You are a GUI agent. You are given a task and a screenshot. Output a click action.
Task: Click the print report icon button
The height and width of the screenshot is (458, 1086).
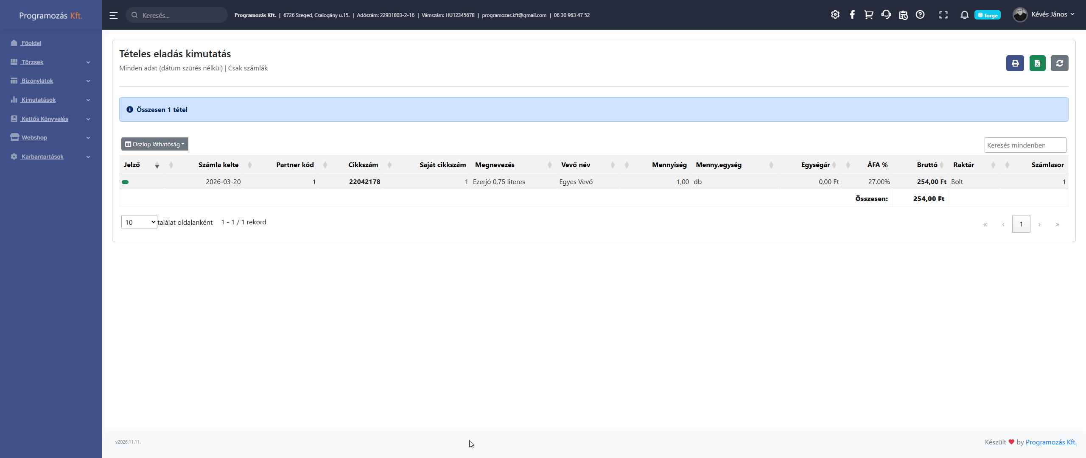(x=1015, y=63)
